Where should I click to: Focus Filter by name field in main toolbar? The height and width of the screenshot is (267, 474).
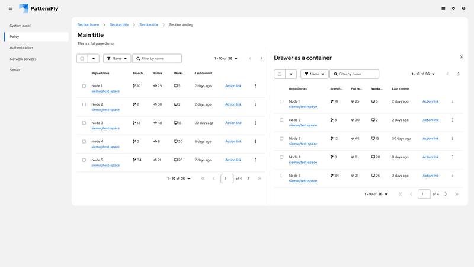tap(157, 58)
